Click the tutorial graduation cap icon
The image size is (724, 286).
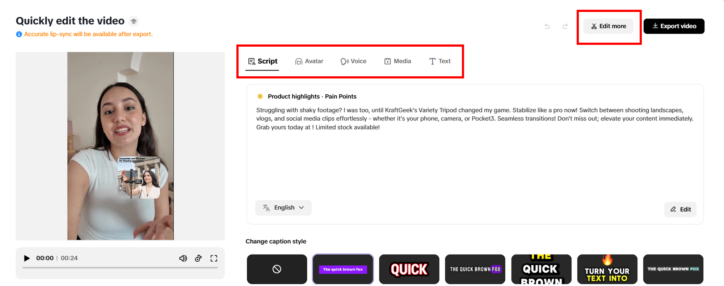pyautogui.click(x=134, y=21)
